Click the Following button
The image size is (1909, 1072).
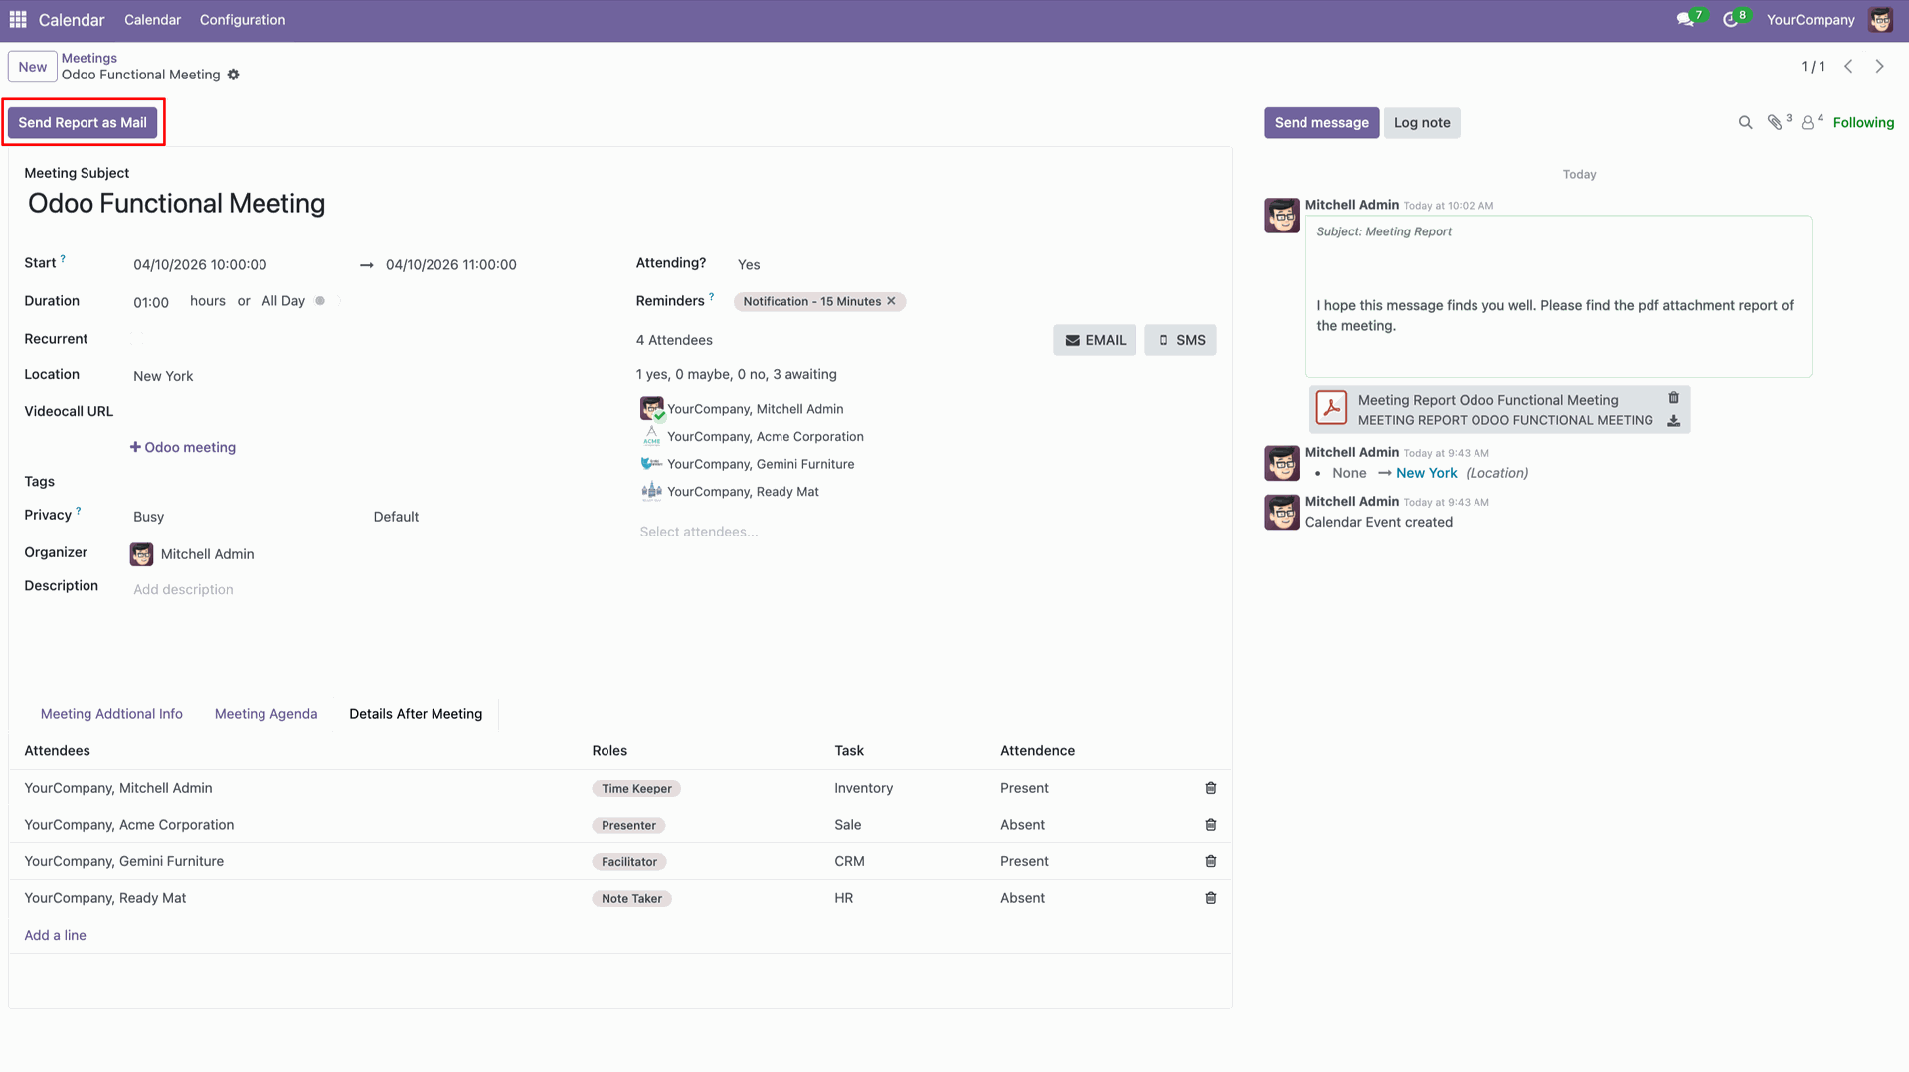1863,123
